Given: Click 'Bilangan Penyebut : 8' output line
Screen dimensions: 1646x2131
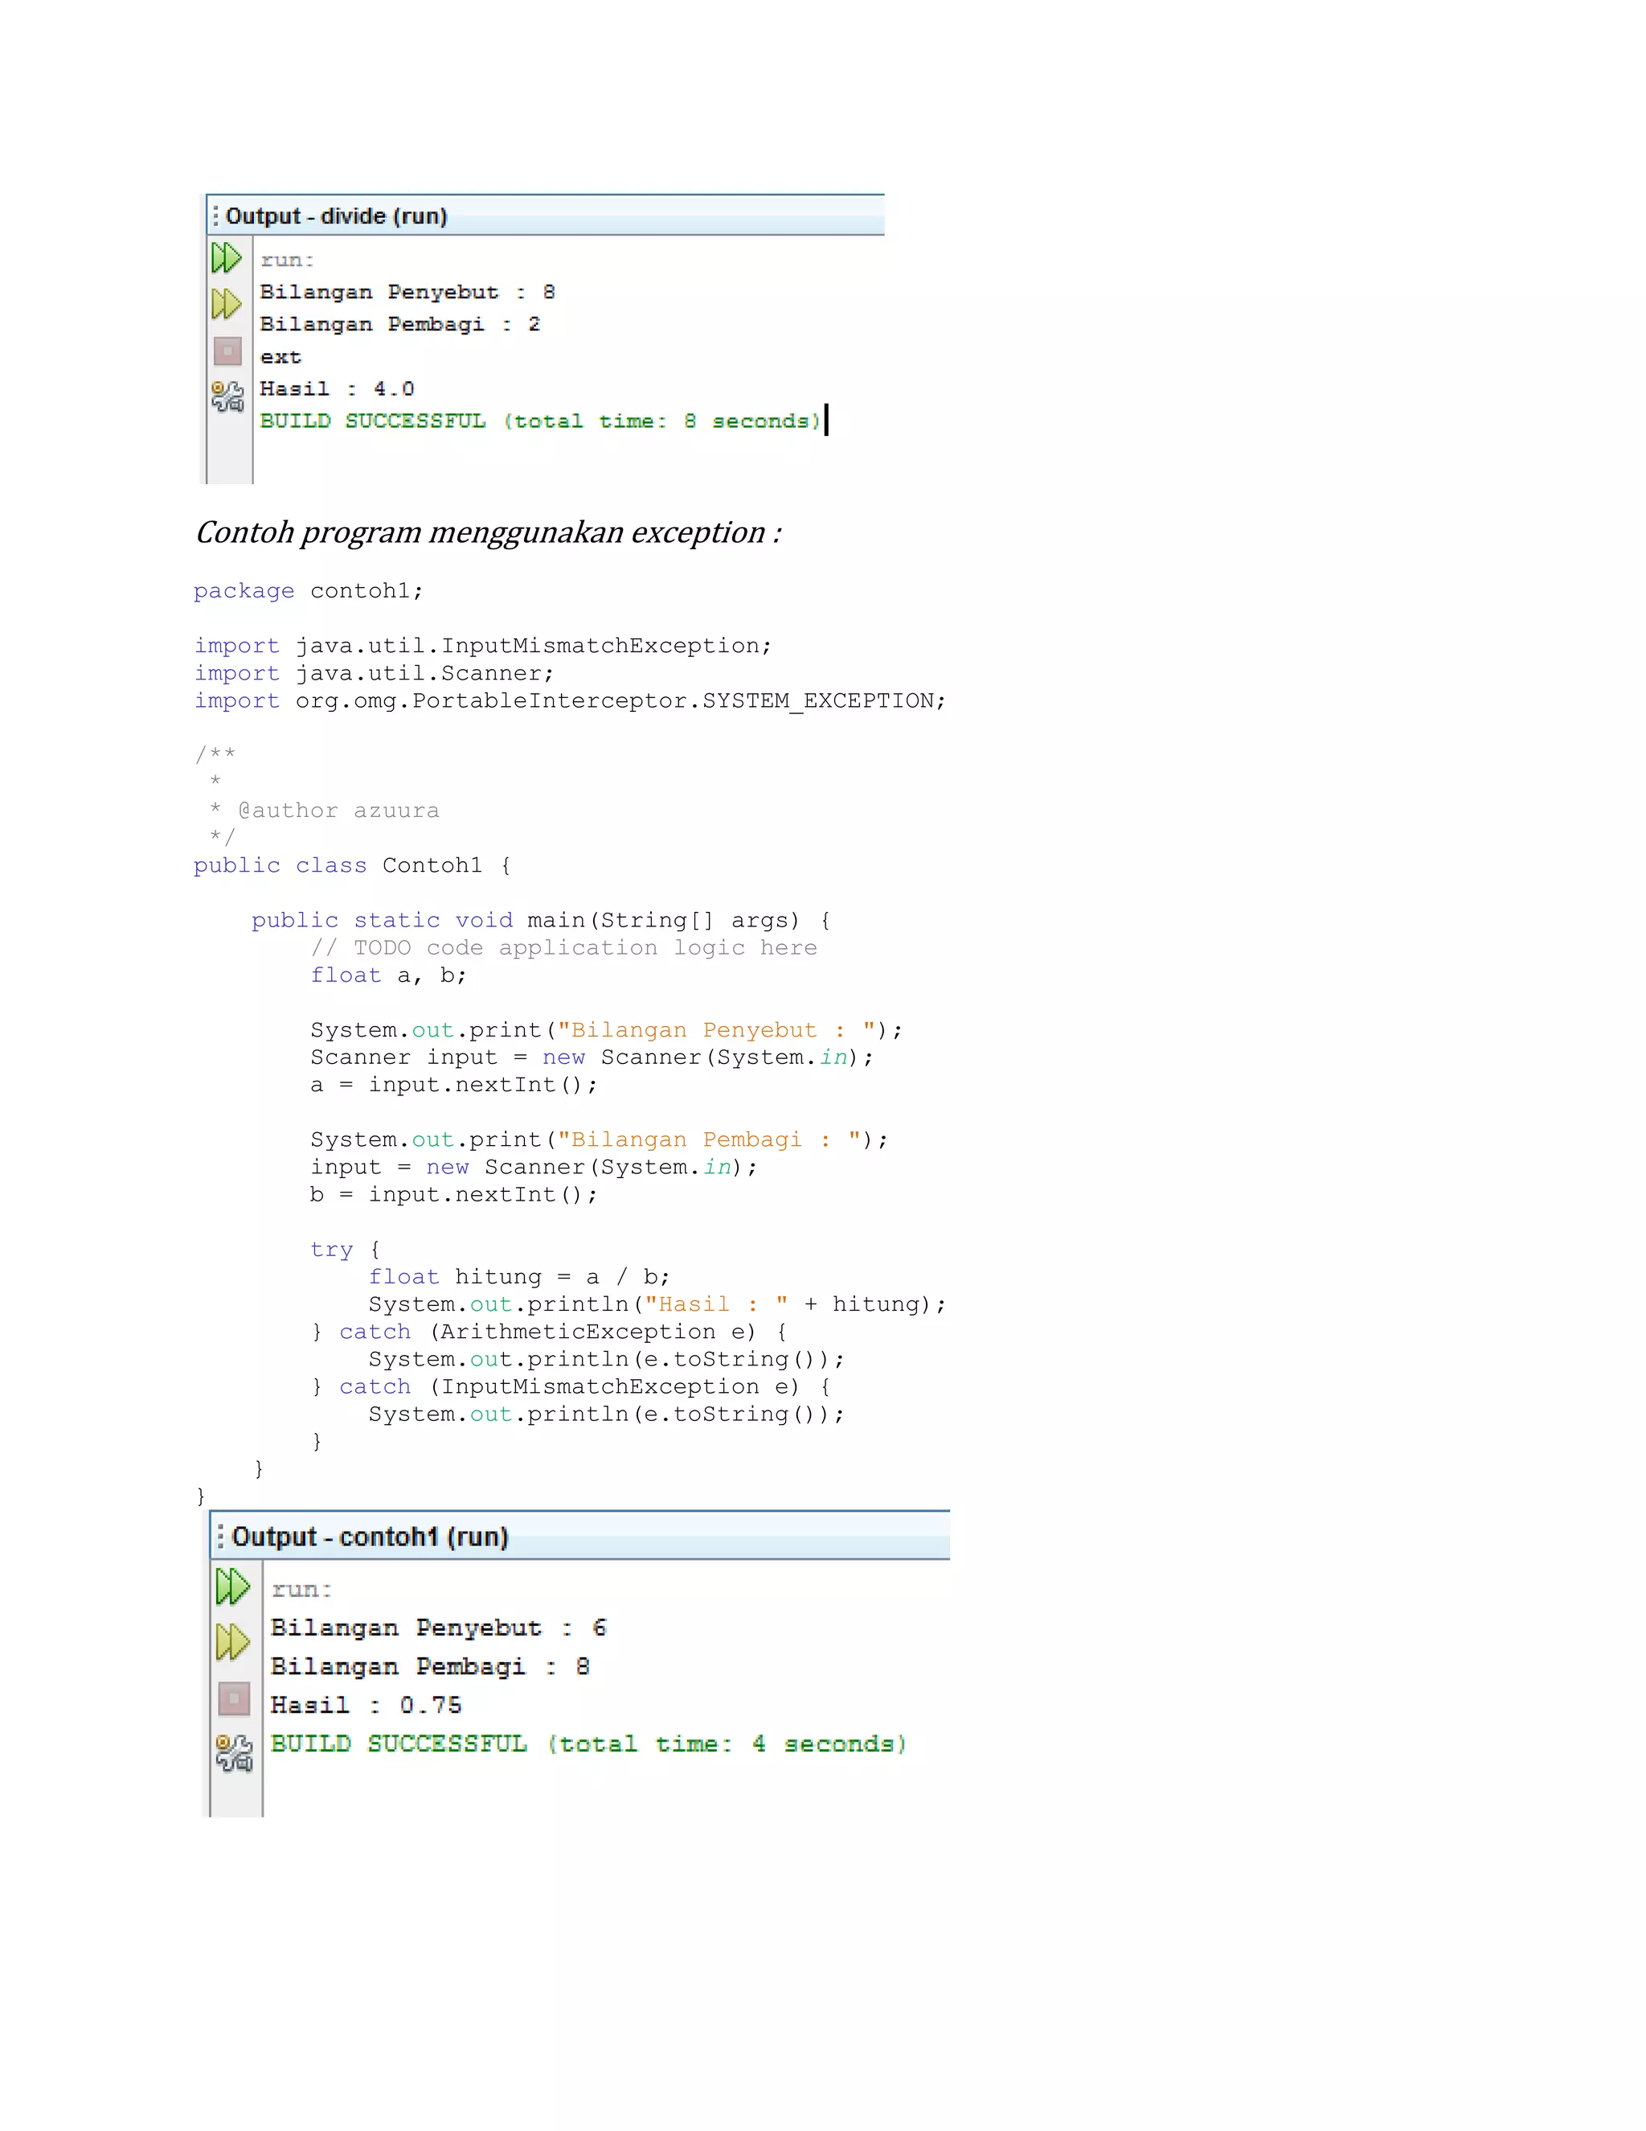Looking at the screenshot, I should (407, 292).
